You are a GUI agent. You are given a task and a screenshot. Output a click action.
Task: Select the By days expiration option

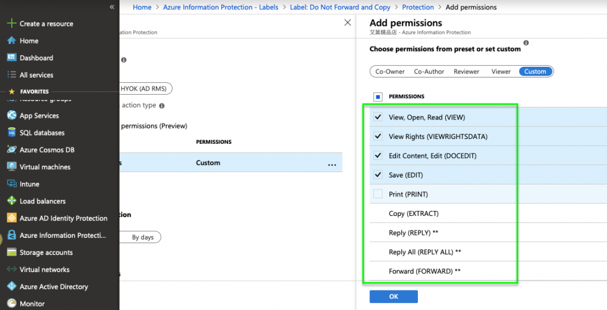[142, 237]
